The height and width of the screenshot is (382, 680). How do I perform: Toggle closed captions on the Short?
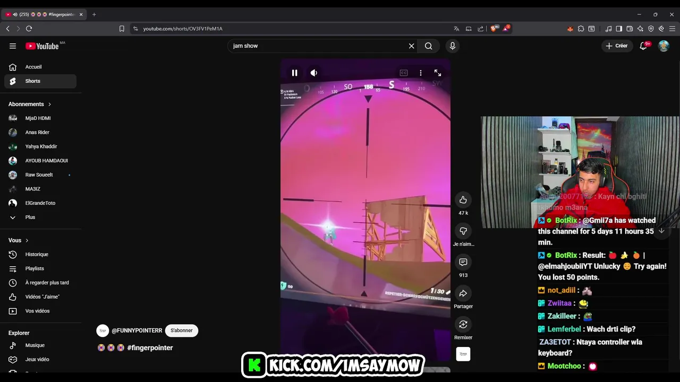click(x=404, y=73)
